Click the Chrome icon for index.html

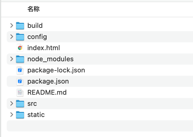click(x=20, y=48)
